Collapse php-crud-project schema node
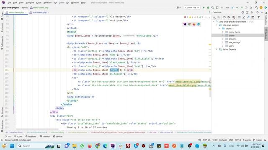The height and width of the screenshot is (150, 268). click(216, 25)
